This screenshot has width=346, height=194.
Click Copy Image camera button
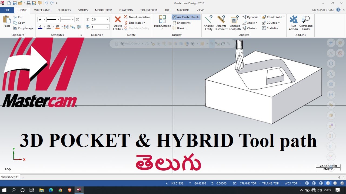pos(23,28)
